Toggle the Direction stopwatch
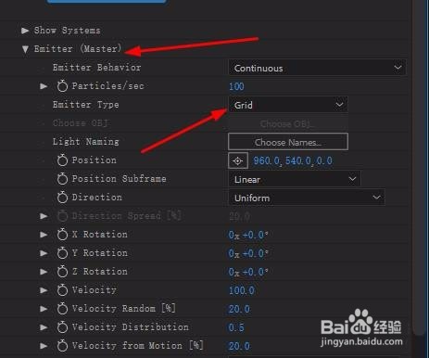Image resolution: width=429 pixels, height=358 pixels. [62, 198]
